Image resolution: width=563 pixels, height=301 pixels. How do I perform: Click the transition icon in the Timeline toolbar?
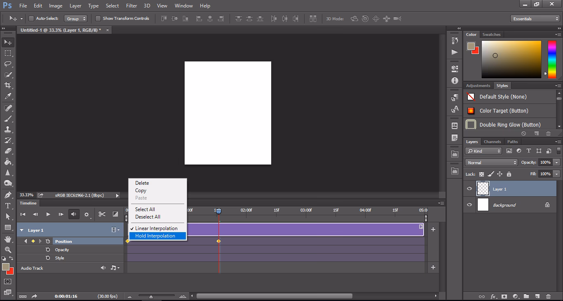coord(115,214)
